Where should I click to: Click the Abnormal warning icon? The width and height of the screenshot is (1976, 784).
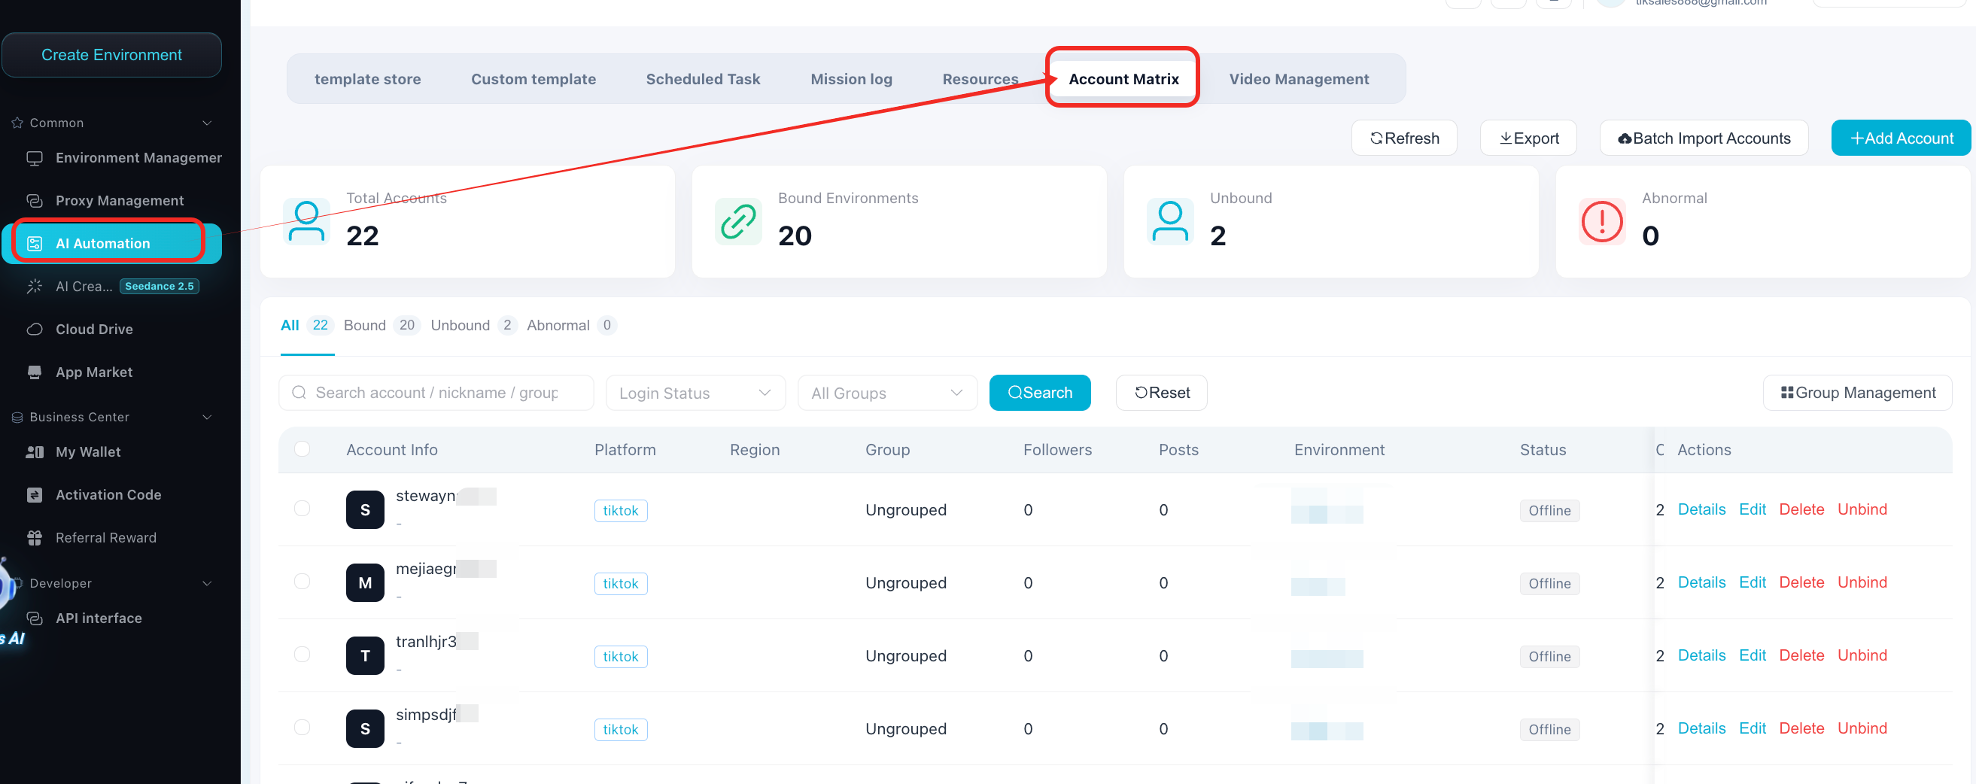click(x=1602, y=223)
